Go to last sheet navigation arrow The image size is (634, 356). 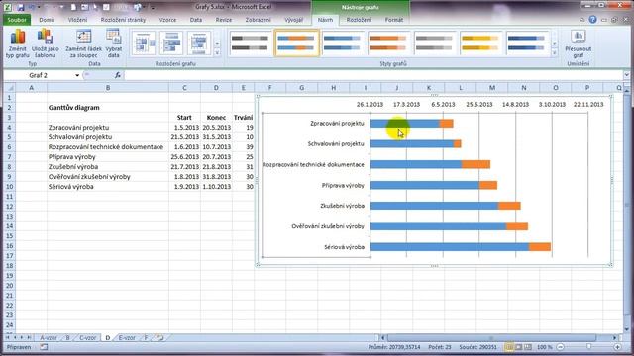pos(29,337)
